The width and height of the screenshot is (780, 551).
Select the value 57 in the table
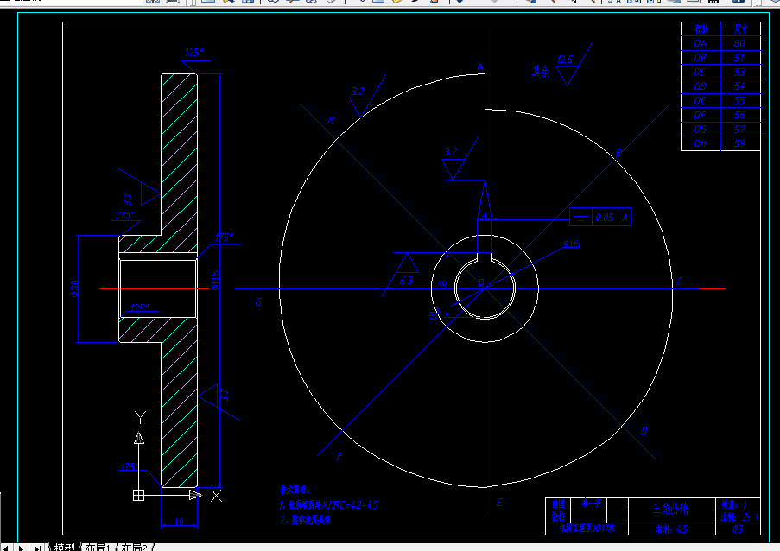point(739,130)
